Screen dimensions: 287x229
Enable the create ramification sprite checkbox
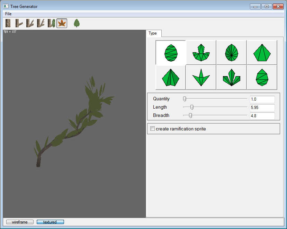(152, 129)
